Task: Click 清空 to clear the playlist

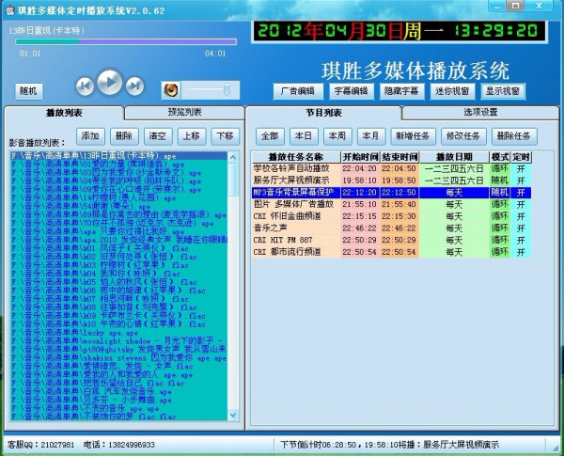Action: click(x=158, y=136)
